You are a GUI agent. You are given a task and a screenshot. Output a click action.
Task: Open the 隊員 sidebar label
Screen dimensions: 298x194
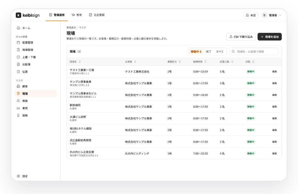(x=25, y=101)
